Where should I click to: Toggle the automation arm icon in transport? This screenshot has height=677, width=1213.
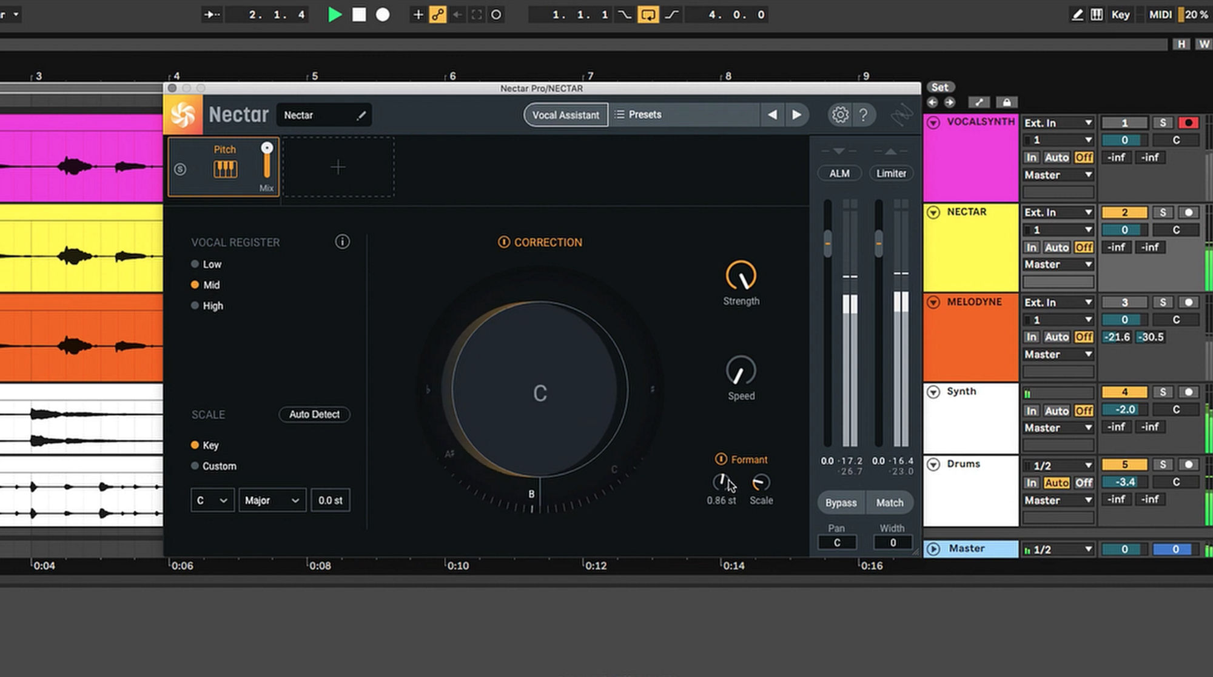pyautogui.click(x=437, y=15)
